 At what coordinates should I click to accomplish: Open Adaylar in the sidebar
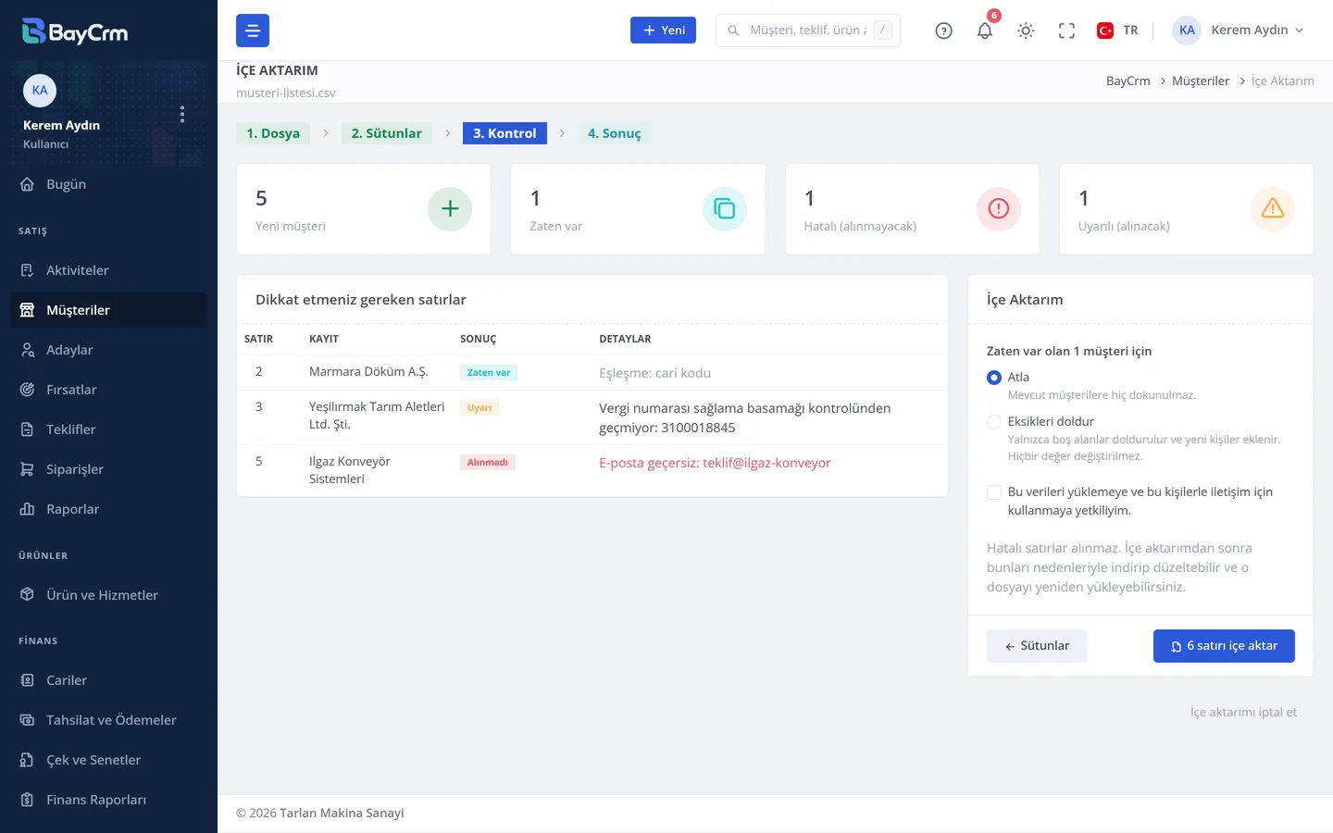108,350
